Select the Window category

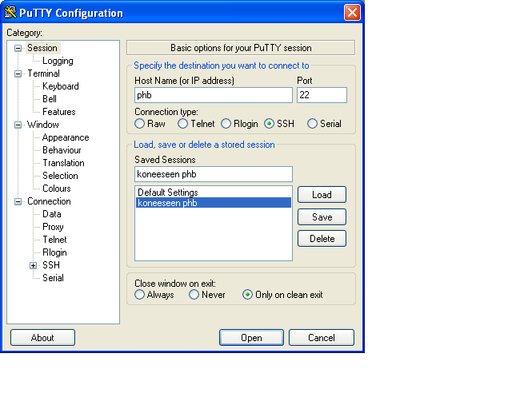(x=43, y=125)
